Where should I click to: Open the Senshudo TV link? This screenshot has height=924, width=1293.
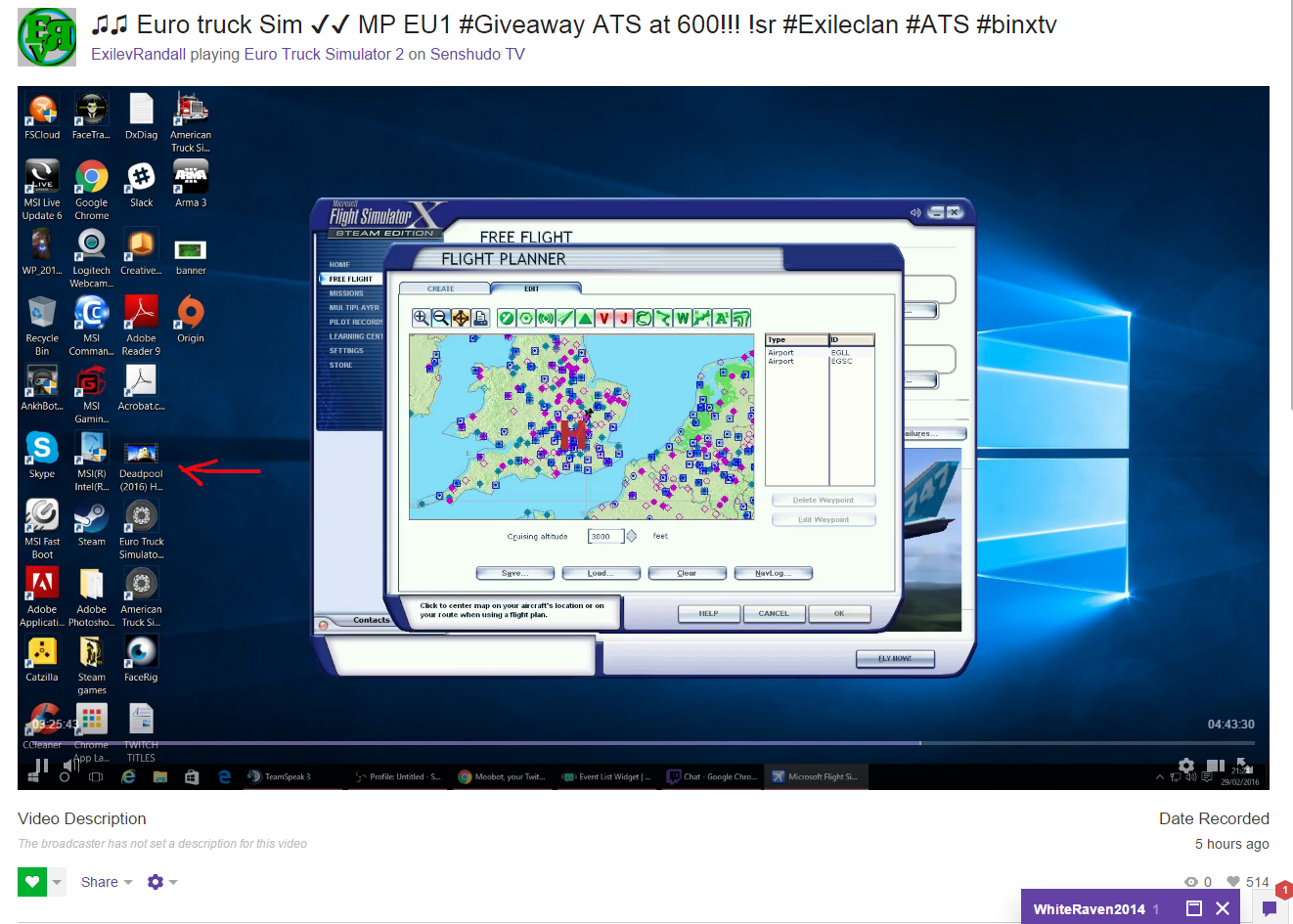pos(477,54)
